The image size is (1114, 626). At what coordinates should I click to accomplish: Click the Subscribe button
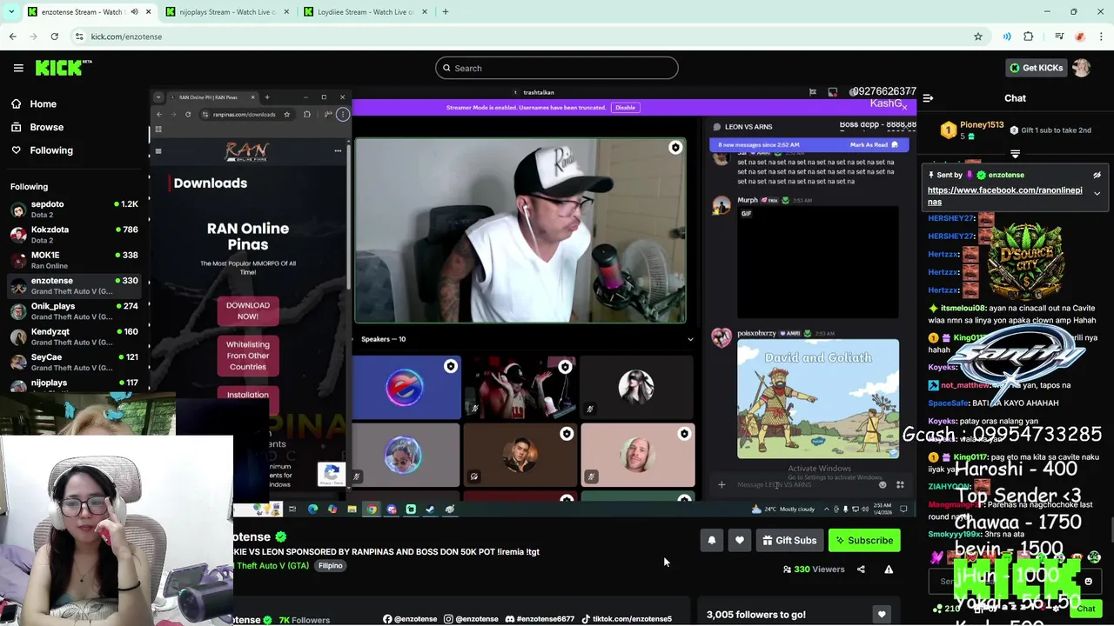click(x=864, y=541)
